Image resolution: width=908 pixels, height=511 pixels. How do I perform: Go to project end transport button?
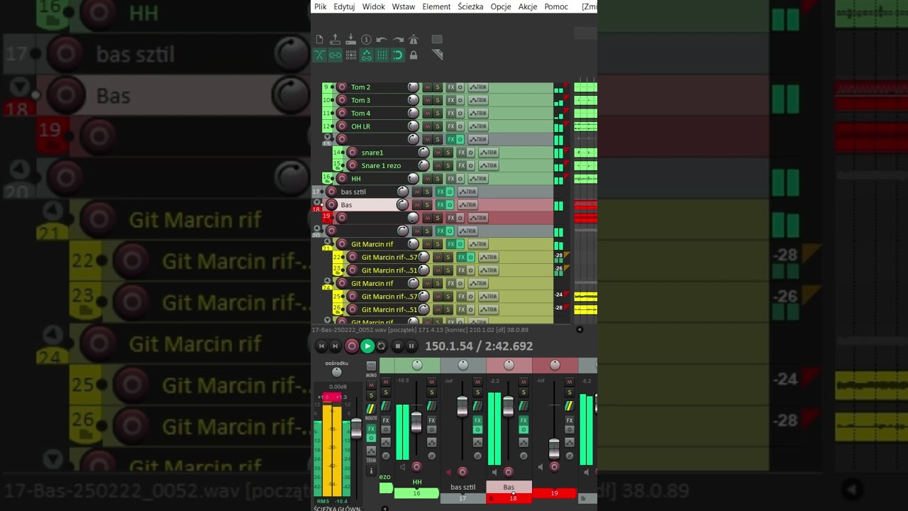click(x=336, y=346)
